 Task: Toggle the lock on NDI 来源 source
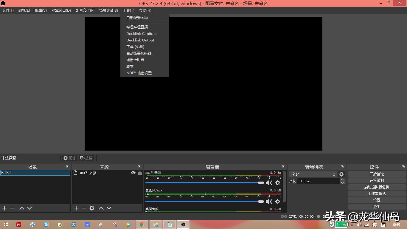tap(140, 173)
